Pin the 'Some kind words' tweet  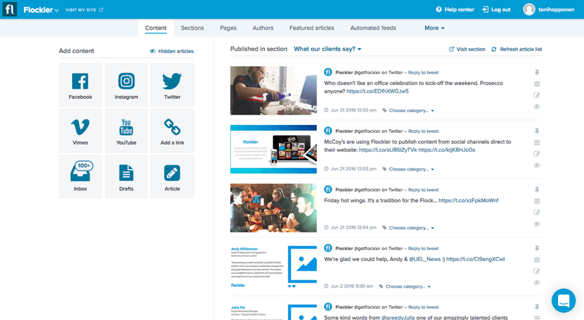pyautogui.click(x=537, y=307)
